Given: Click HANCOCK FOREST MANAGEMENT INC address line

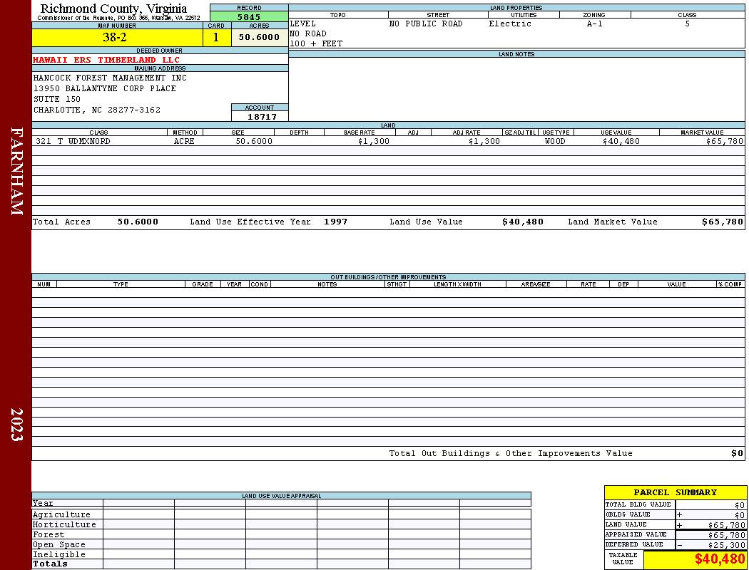Looking at the screenshot, I should pos(110,78).
